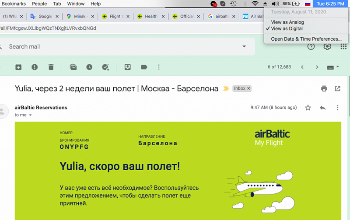Show the search options dropdown arrow
The image size is (350, 220).
[x=244, y=46]
